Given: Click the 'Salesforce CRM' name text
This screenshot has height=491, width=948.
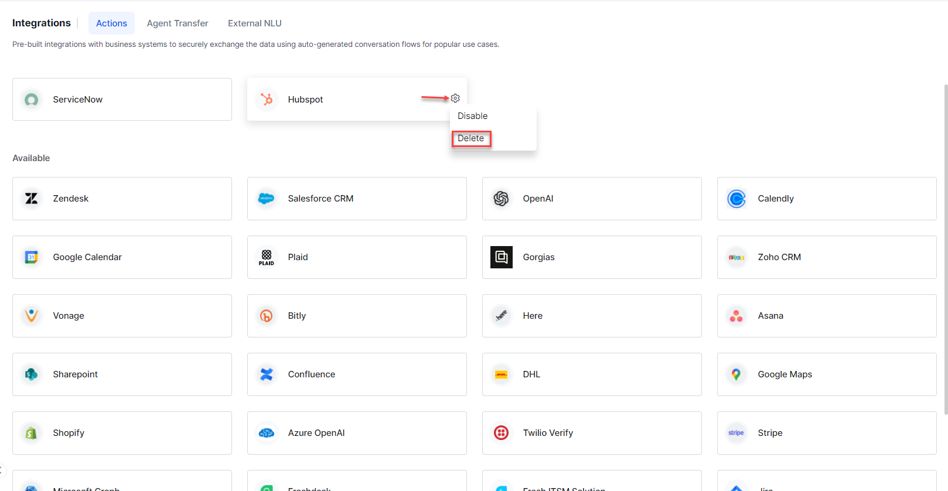Looking at the screenshot, I should point(320,199).
